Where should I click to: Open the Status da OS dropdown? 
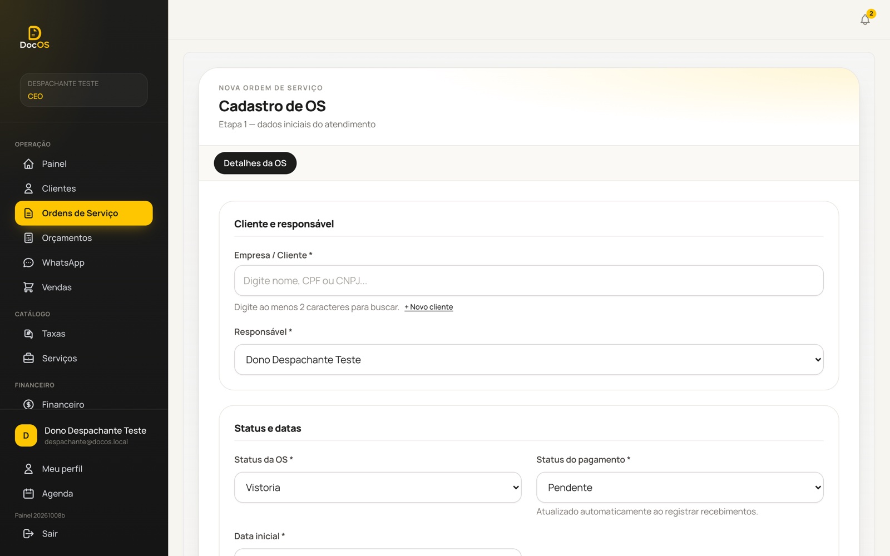pyautogui.click(x=378, y=488)
